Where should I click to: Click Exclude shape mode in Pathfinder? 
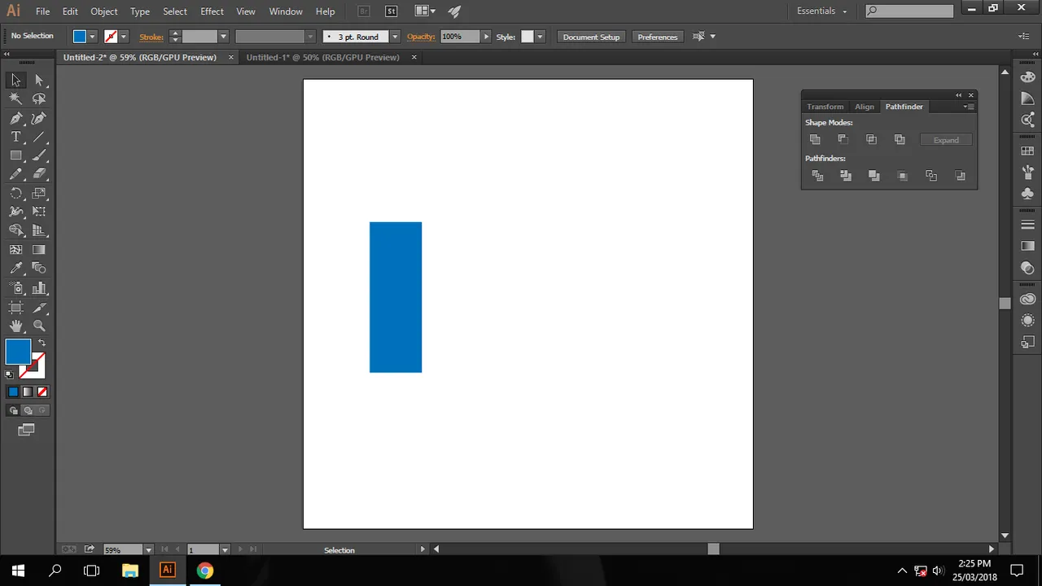[900, 139]
